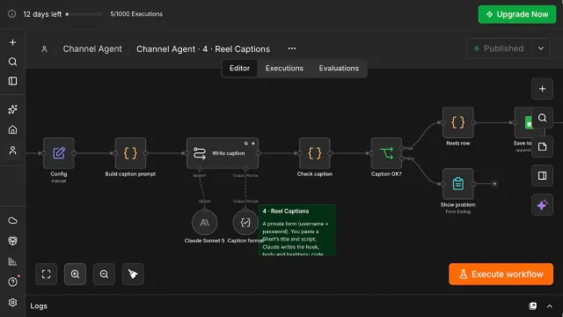Click the zoom out button on canvas controls

[104, 274]
